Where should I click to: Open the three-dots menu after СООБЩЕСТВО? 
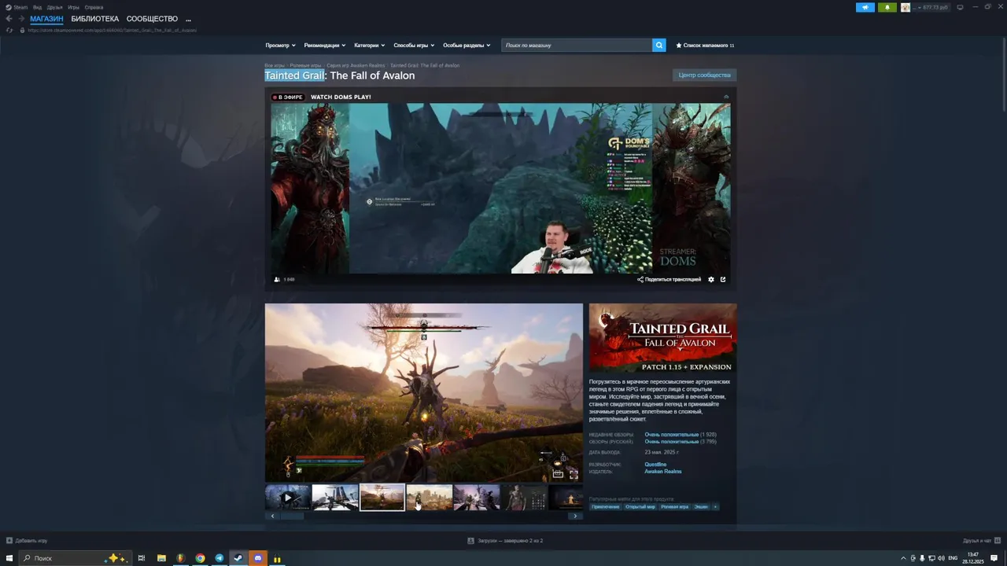coord(188,20)
